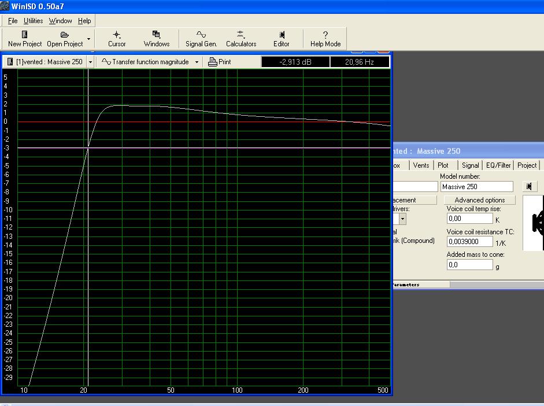Expand the project selector showing Massive 250
This screenshot has height=406, width=544.
coord(90,62)
